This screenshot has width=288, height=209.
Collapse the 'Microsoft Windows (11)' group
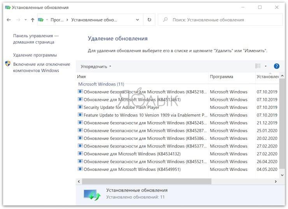click(101, 84)
